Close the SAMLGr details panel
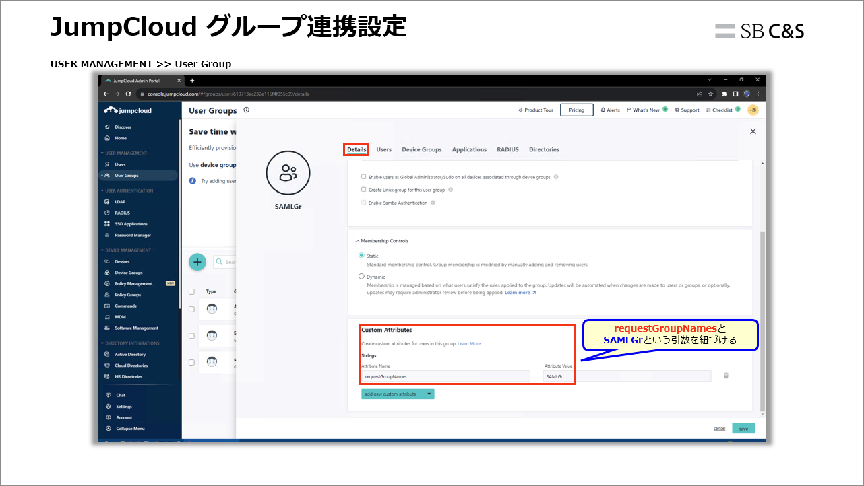The image size is (864, 486). click(x=753, y=132)
